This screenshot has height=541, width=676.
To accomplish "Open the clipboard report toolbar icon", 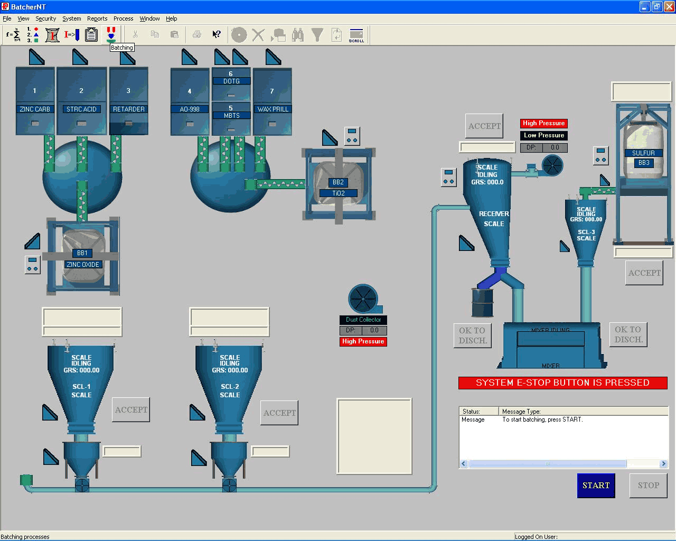I will click(91, 35).
